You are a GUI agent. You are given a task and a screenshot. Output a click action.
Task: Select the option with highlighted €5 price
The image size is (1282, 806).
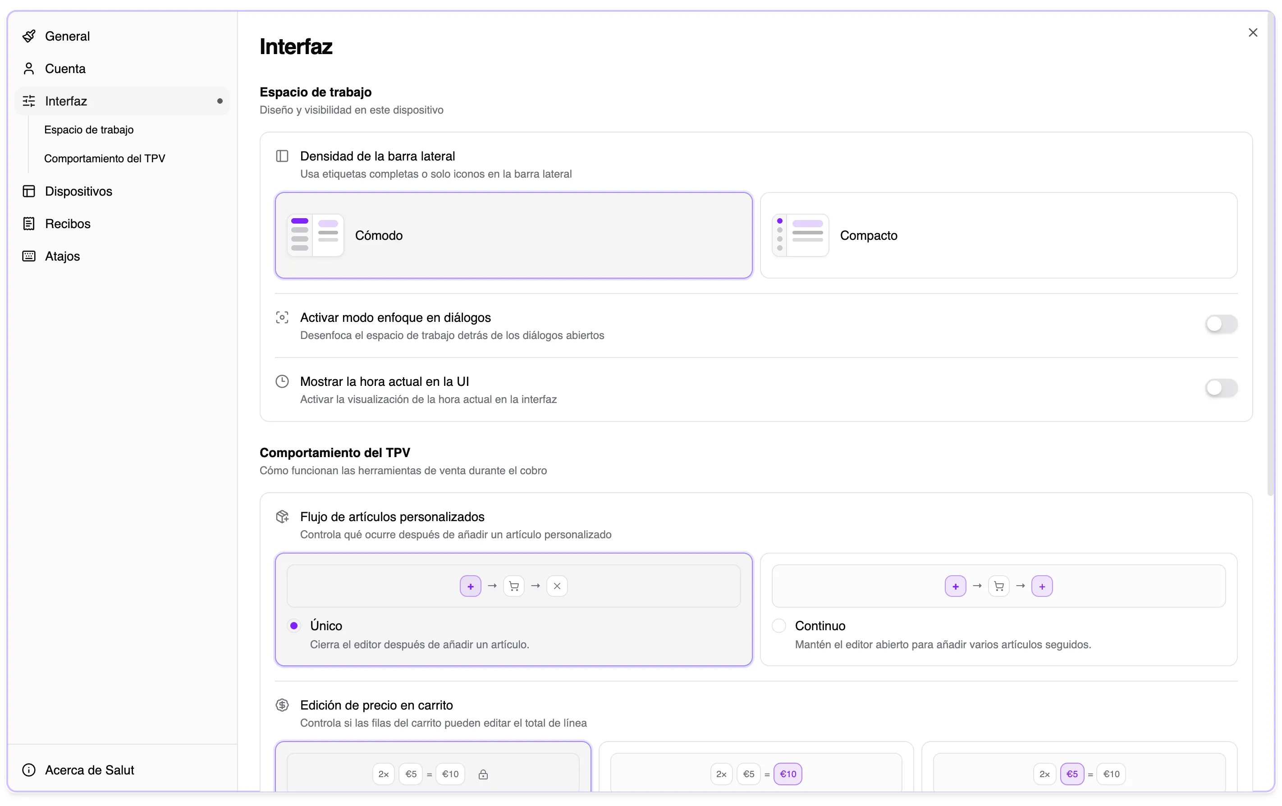[x=1079, y=767]
